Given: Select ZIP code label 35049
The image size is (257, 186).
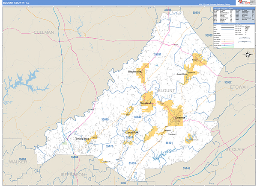Looking at the screenshot, I should tap(137, 117).
